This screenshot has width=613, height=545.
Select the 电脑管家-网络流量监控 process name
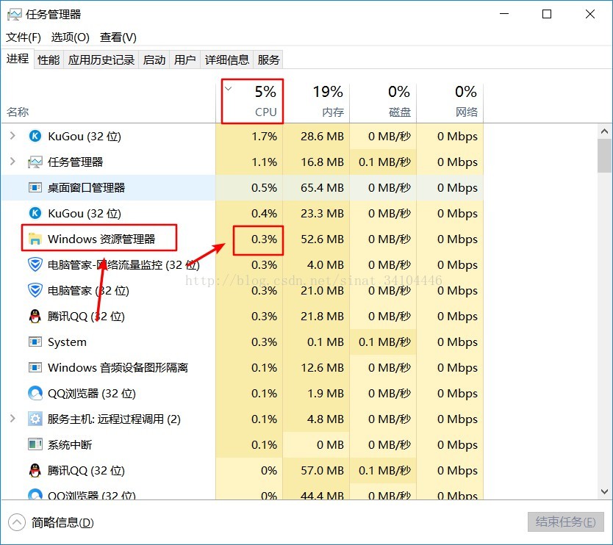pyautogui.click(x=123, y=264)
